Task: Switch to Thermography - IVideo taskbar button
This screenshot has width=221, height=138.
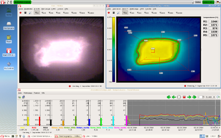Action: [x=68, y=136]
